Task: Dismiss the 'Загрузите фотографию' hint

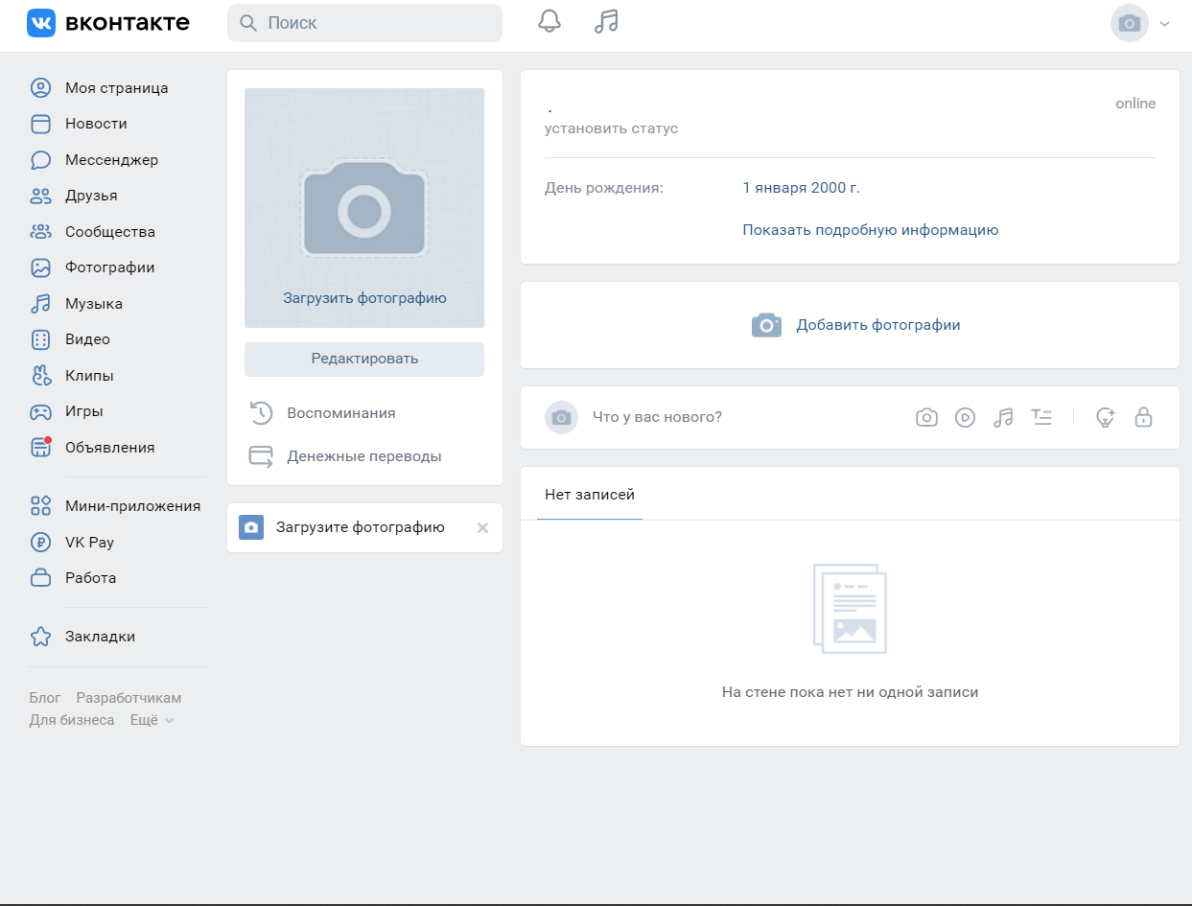Action: [482, 527]
